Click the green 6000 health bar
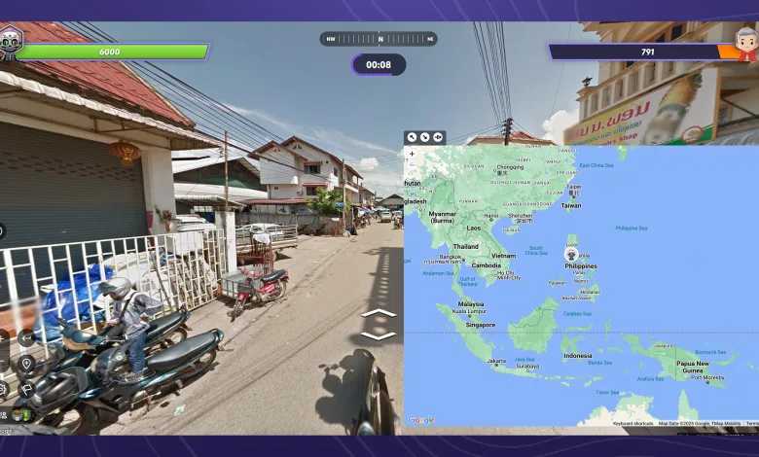Viewport: 759px width, 457px height. pos(112,52)
